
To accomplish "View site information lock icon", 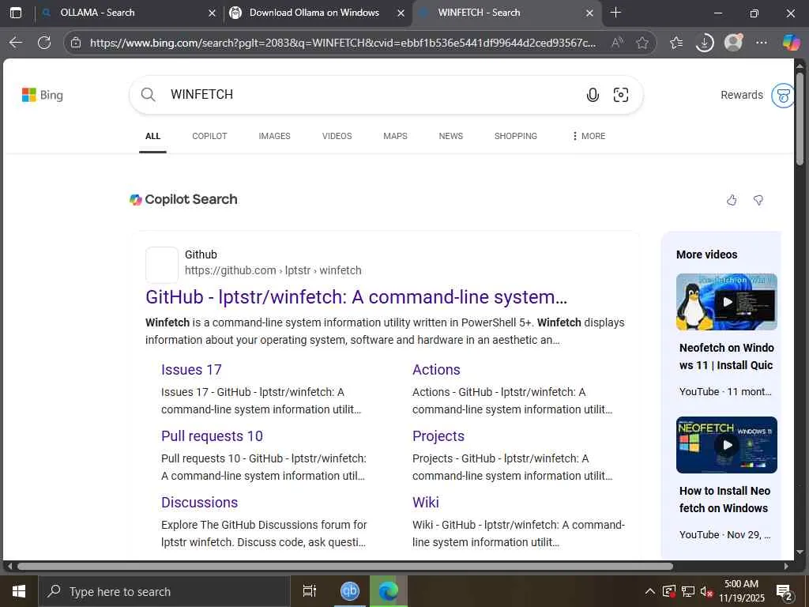I will pyautogui.click(x=76, y=43).
